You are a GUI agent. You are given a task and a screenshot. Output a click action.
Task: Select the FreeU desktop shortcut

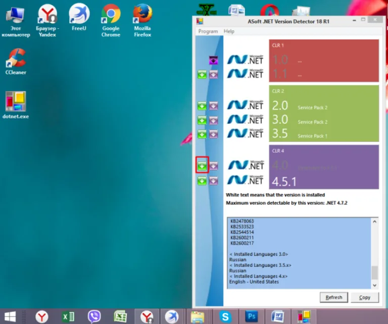pos(79,17)
